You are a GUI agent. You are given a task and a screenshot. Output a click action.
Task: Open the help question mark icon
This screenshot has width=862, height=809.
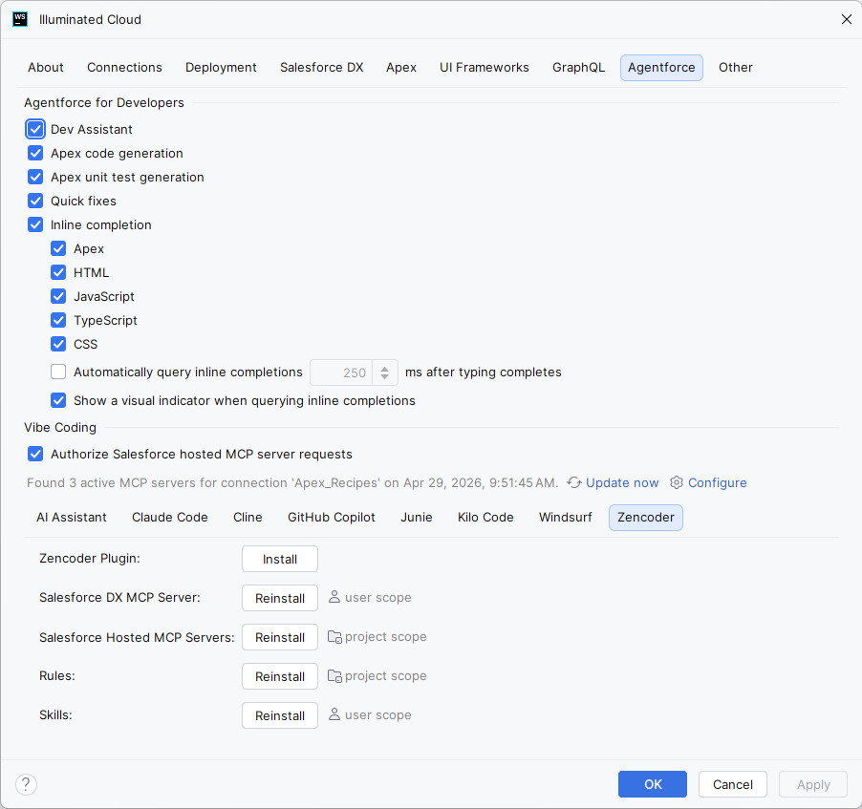[x=26, y=784]
